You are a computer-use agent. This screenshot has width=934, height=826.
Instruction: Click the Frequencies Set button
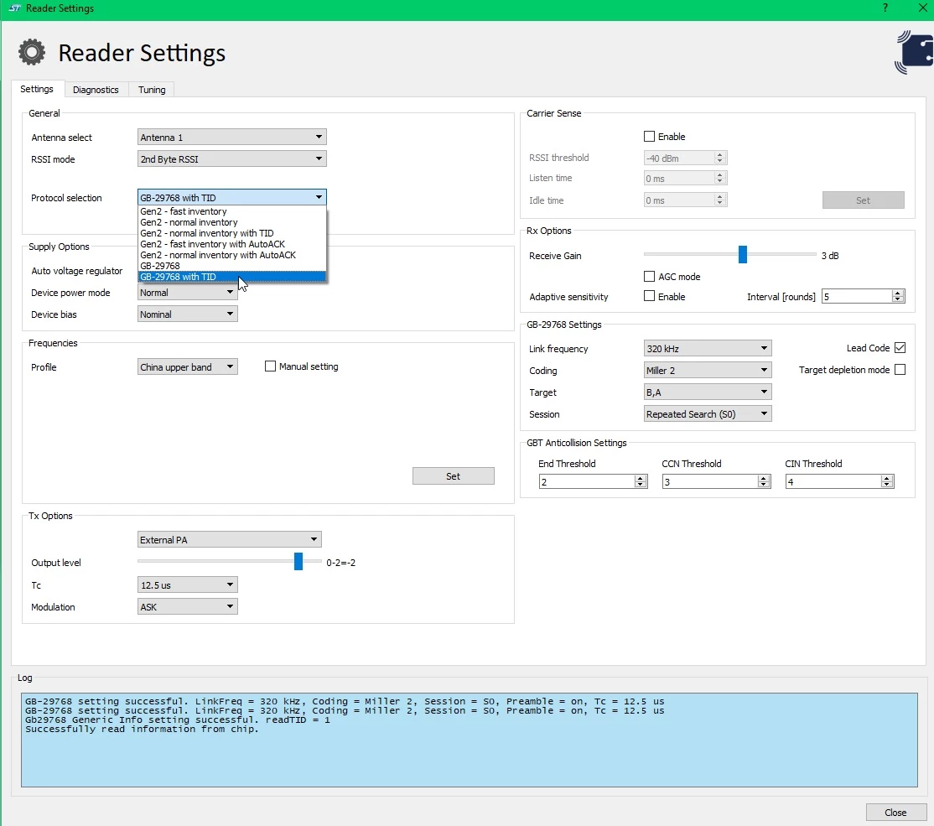coord(454,476)
